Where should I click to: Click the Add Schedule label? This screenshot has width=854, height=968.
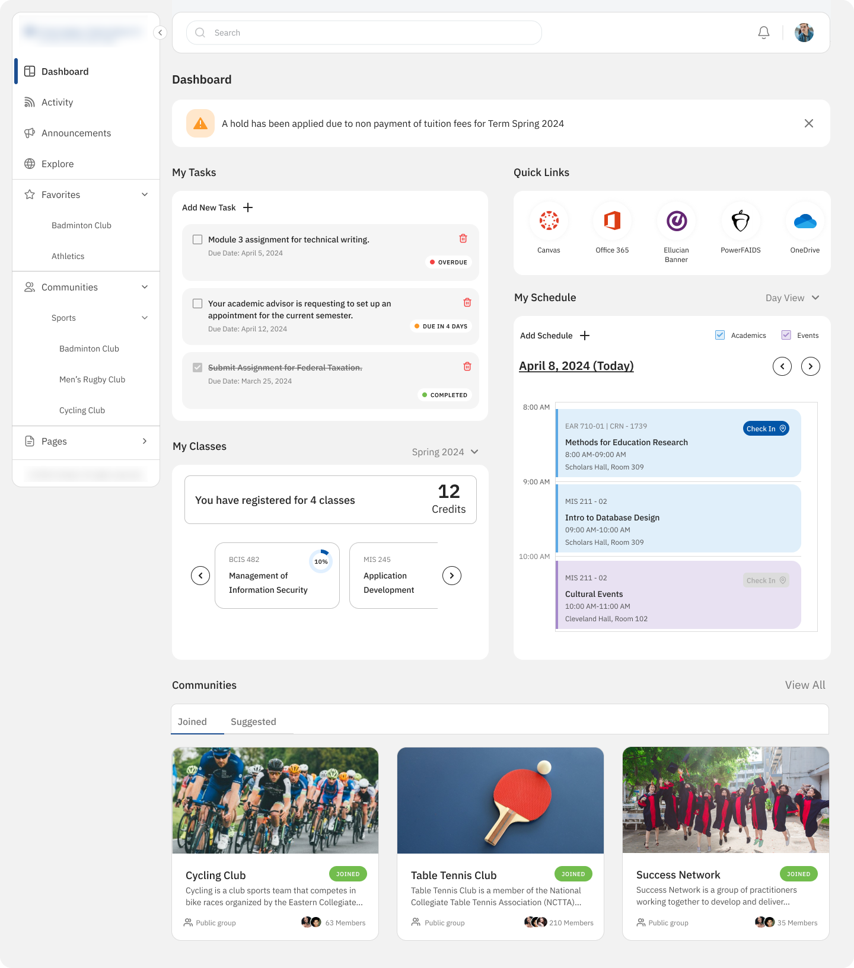pyautogui.click(x=546, y=336)
